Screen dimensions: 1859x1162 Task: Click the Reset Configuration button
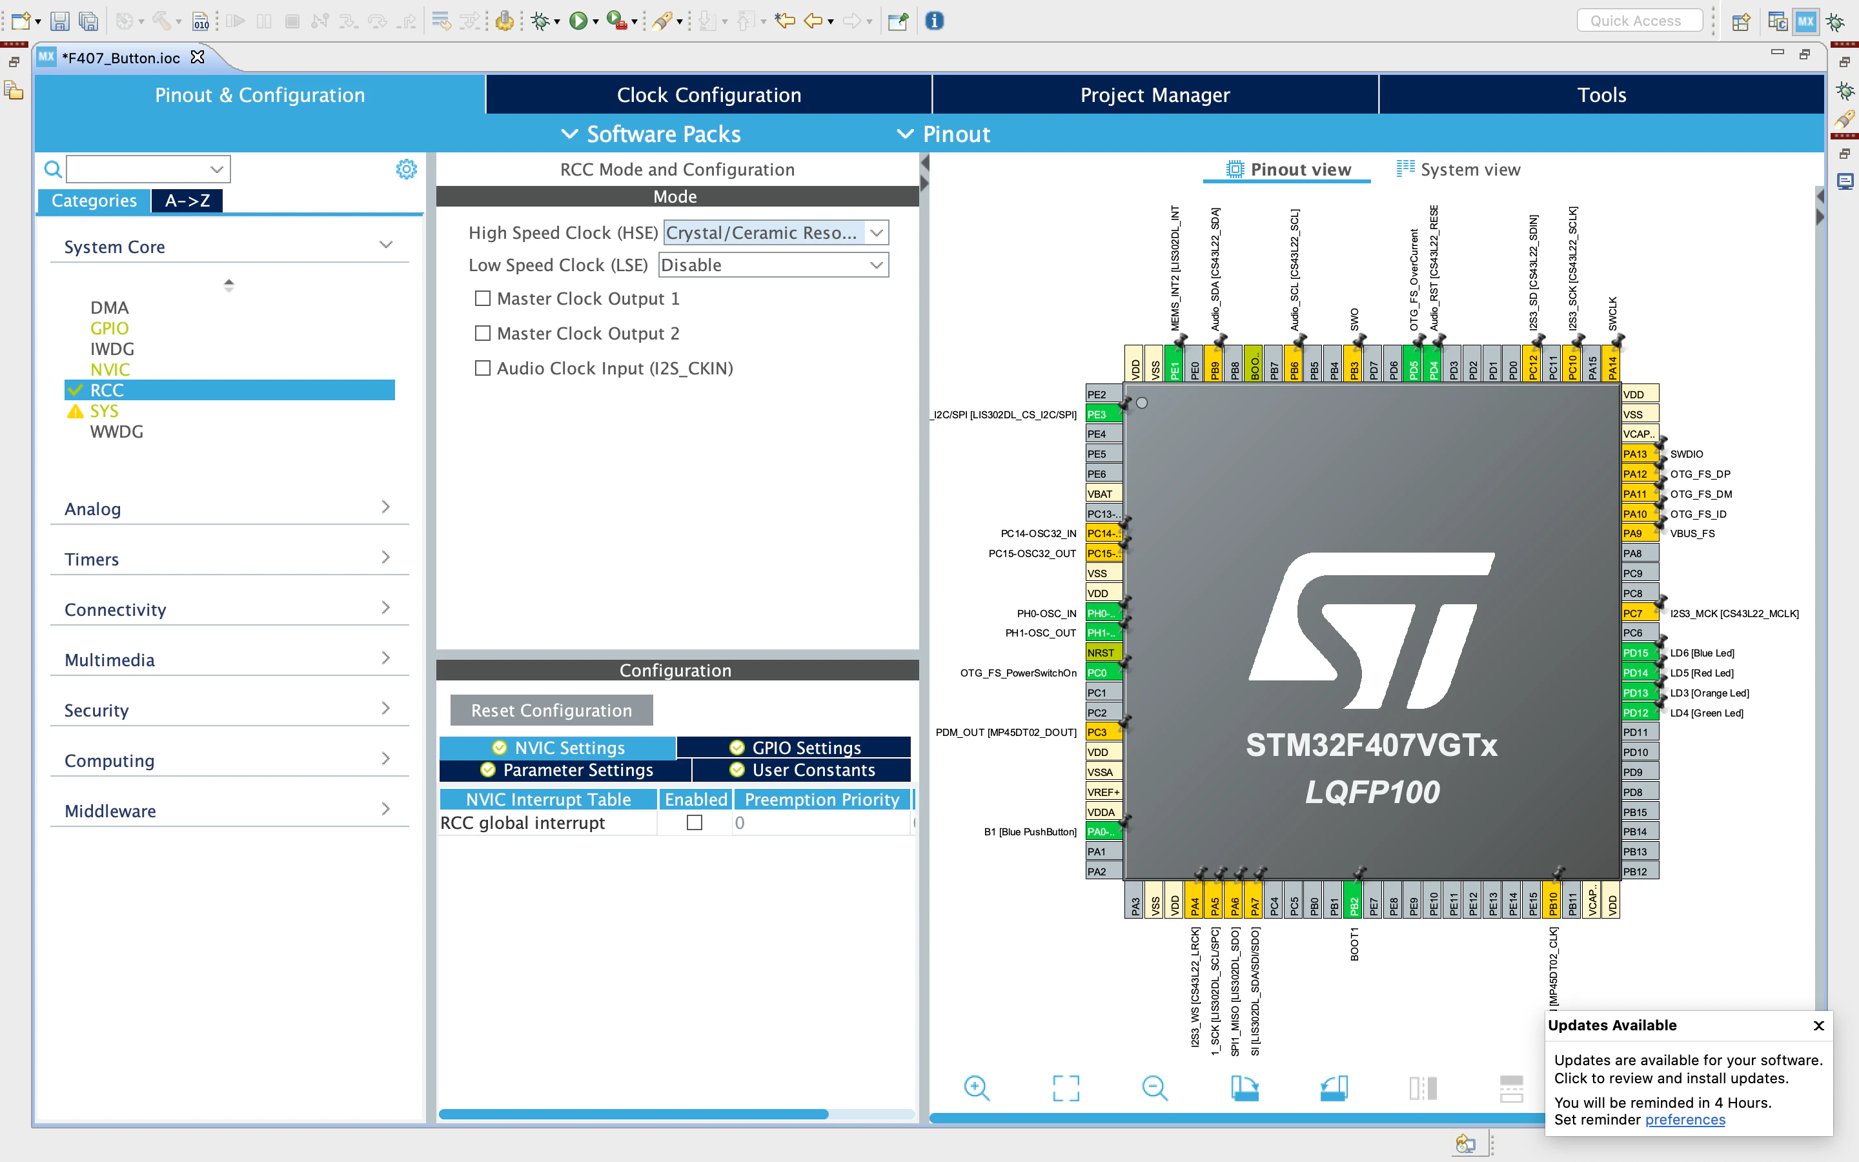point(551,710)
